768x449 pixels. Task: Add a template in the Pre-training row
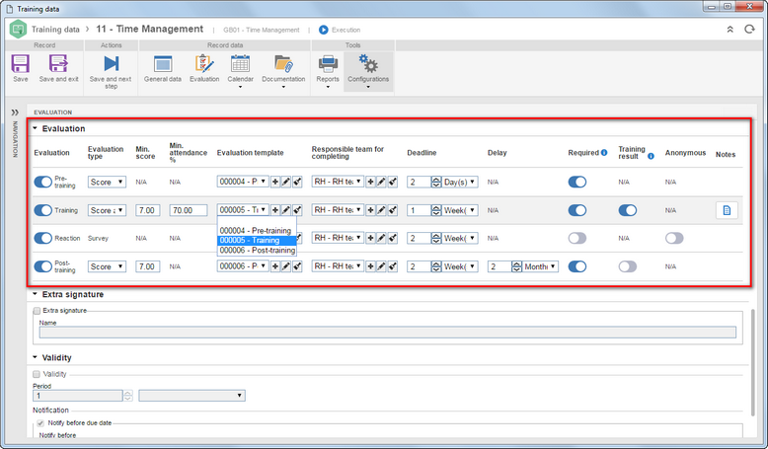pos(275,183)
